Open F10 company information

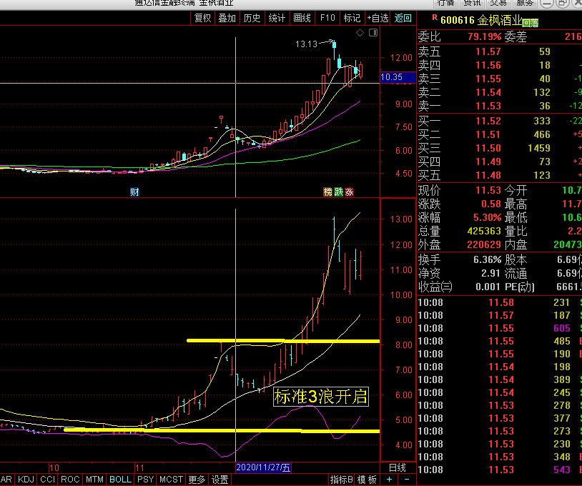click(327, 18)
